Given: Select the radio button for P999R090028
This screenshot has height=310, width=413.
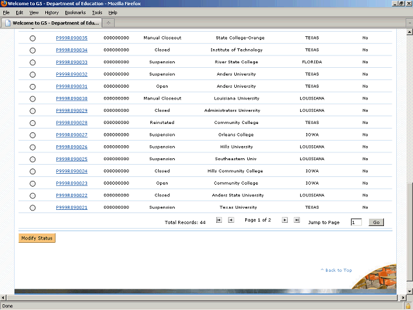Looking at the screenshot, I should pyautogui.click(x=32, y=123).
